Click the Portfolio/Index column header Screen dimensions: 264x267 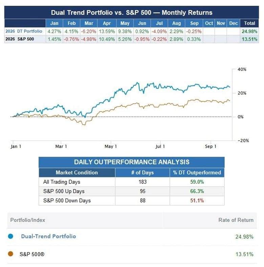(x=28, y=220)
